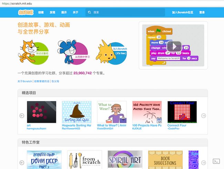Open the What to Wear project thumbnail
This screenshot has height=169, width=224.
[112, 112]
